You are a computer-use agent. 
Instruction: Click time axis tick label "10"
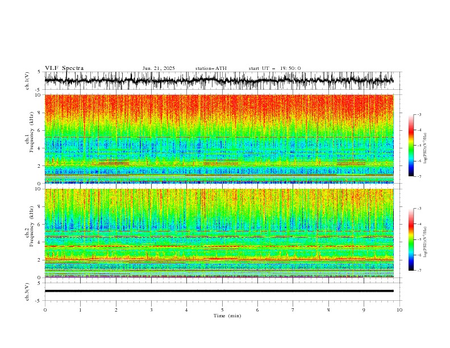coord(399,310)
